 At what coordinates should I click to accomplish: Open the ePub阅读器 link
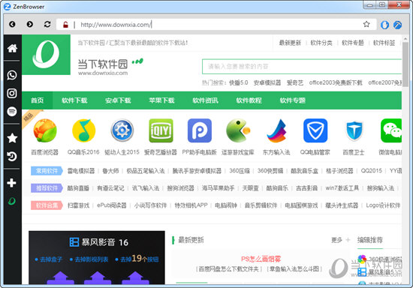(x=112, y=205)
